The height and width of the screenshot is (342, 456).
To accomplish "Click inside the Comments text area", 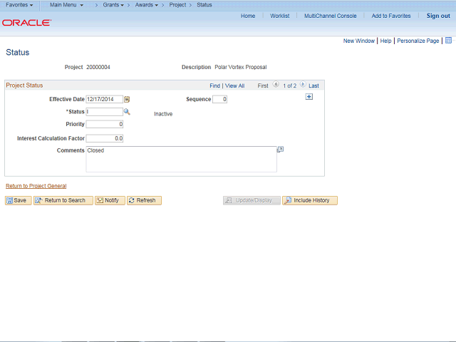I will [x=181, y=159].
